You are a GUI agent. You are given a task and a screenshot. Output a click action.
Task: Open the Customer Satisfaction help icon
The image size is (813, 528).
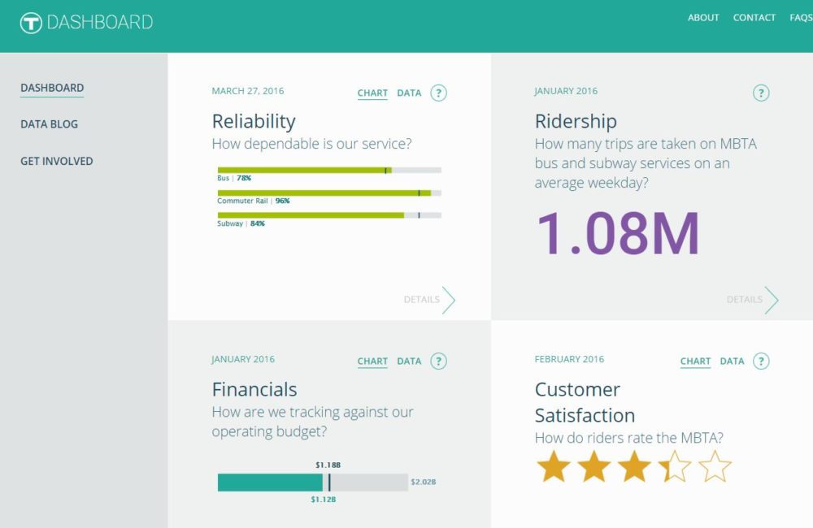(x=761, y=361)
